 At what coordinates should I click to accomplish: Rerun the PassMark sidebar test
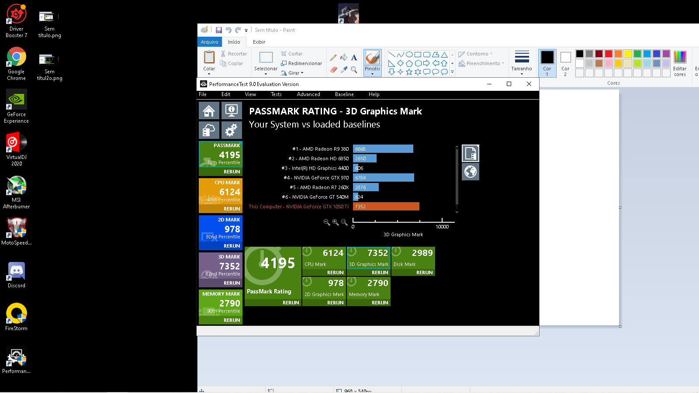coord(232,172)
